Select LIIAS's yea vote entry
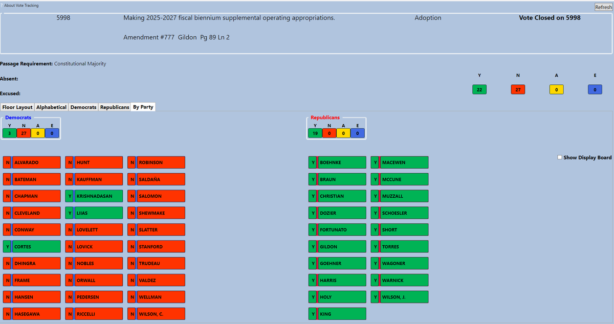The height and width of the screenshot is (324, 614). tap(94, 213)
